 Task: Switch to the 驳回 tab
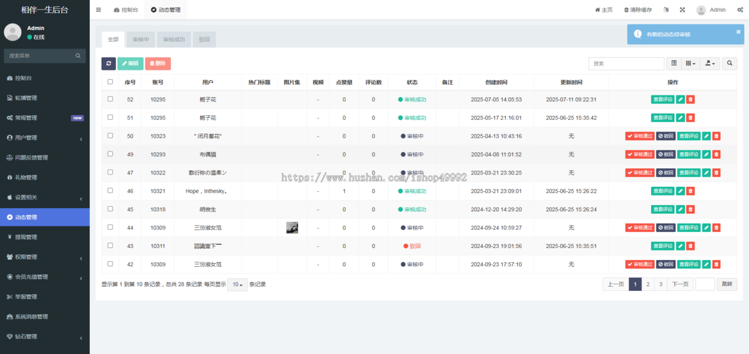(204, 39)
